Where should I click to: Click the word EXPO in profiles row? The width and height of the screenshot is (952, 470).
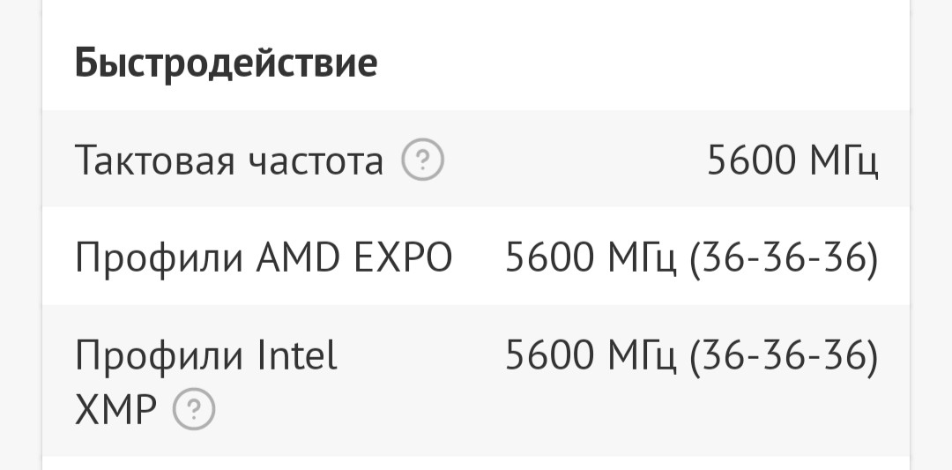pyautogui.click(x=403, y=257)
